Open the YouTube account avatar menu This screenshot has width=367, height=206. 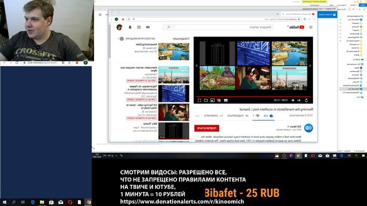click(x=119, y=27)
